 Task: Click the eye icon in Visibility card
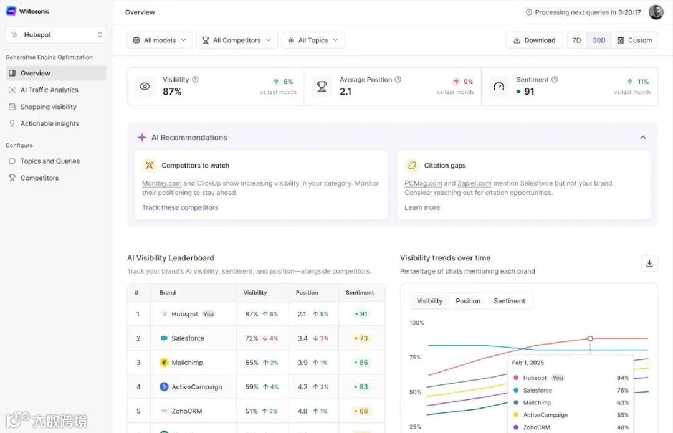(x=145, y=87)
